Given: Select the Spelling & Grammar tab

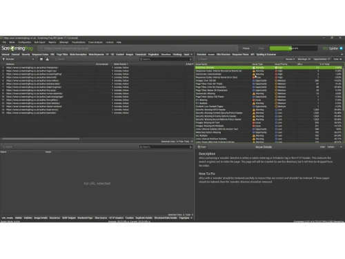Looking at the screenshot, I should click(x=266, y=55).
